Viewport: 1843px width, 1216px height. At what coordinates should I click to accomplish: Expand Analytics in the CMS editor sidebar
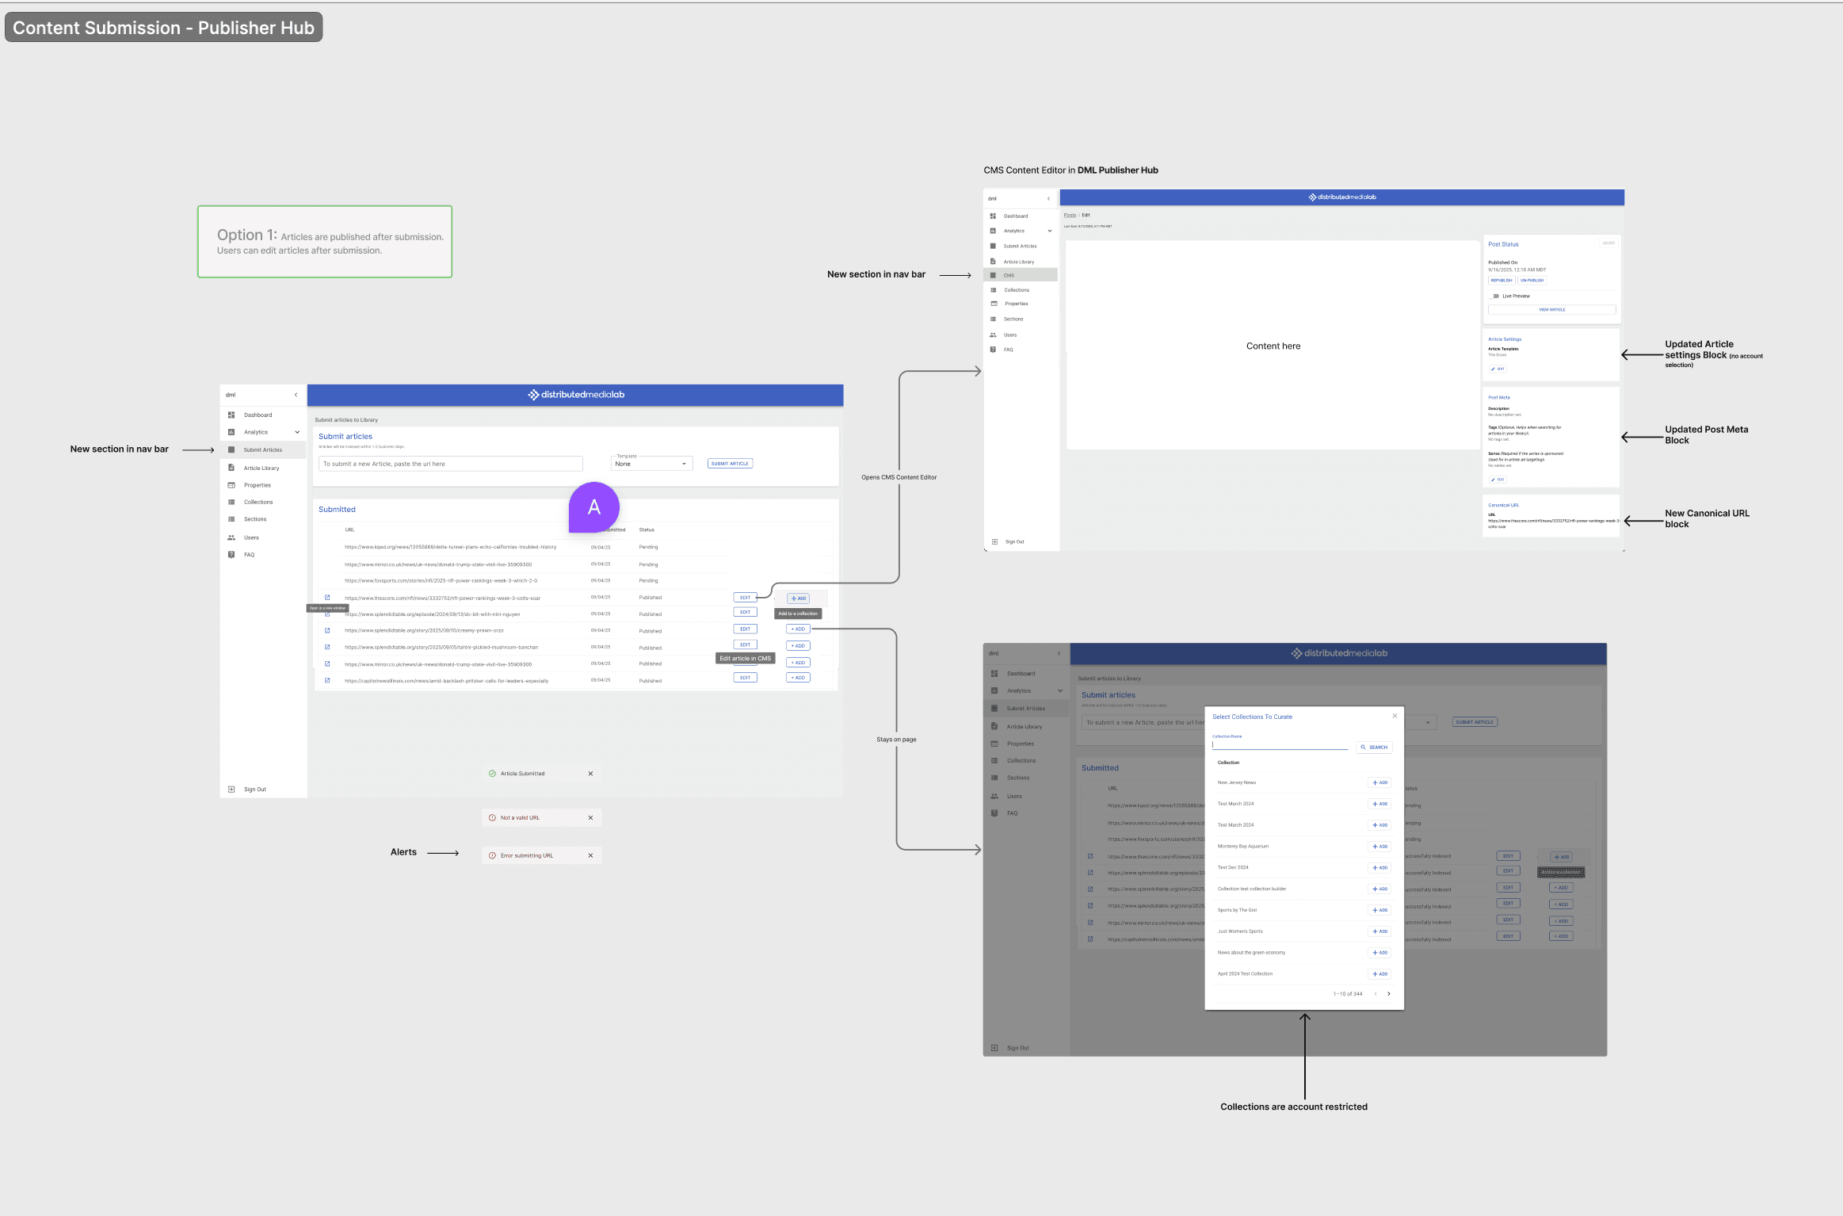coord(1050,231)
